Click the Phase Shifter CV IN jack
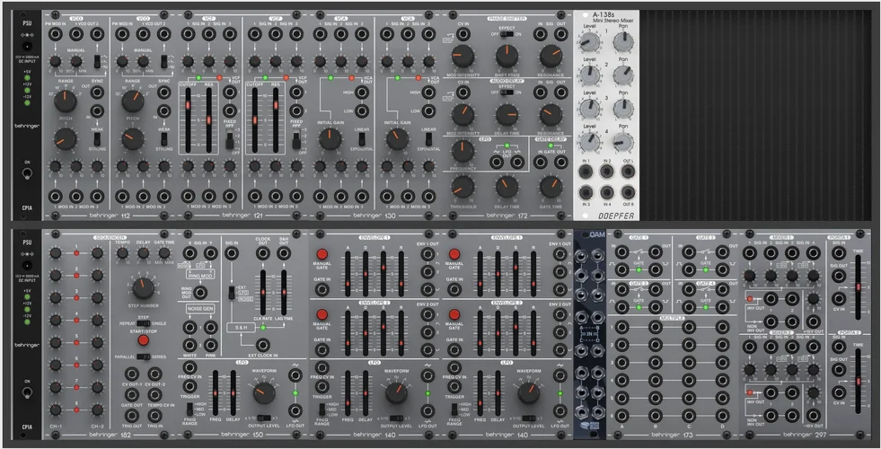Viewport: 881px width, 449px height. point(463,34)
